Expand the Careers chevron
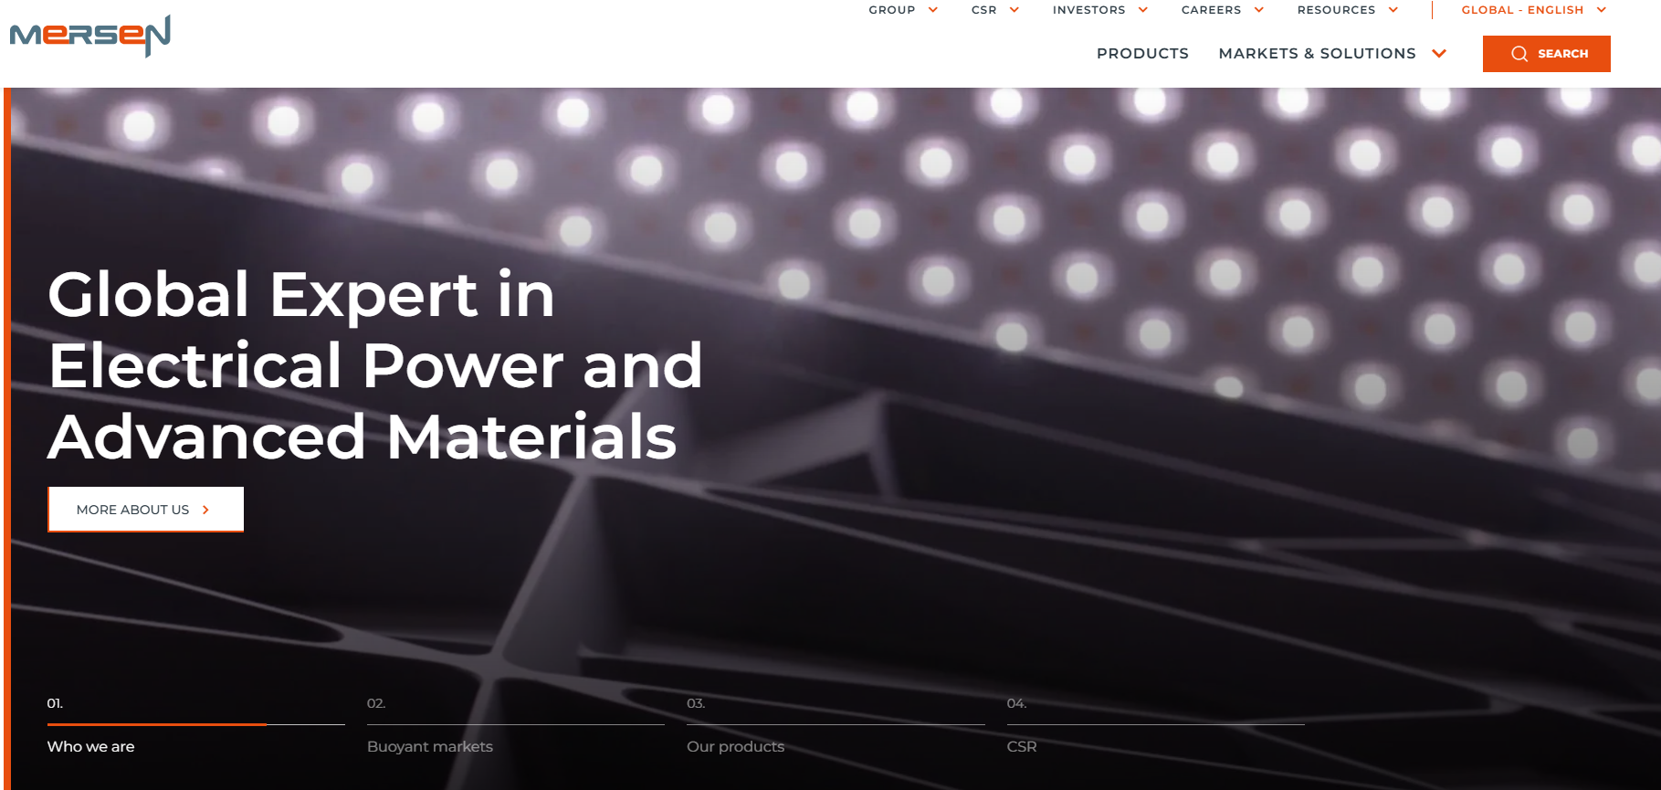1661x790 pixels. coord(1259,10)
